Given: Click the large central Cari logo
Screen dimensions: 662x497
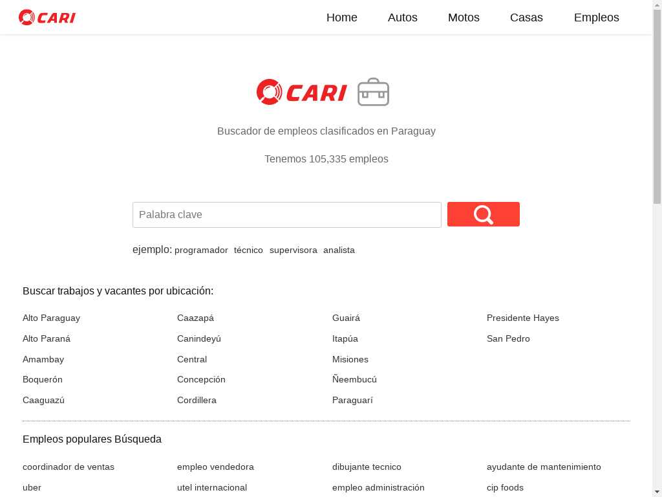Looking at the screenshot, I should pos(302,92).
